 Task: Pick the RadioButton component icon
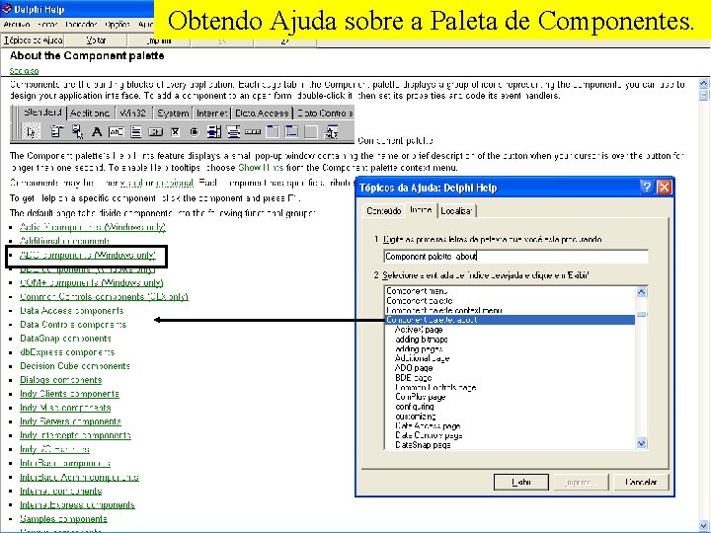point(195,132)
